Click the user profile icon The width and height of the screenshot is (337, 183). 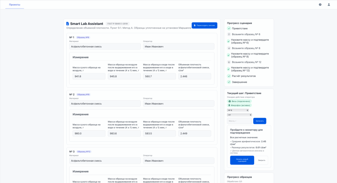329,5
